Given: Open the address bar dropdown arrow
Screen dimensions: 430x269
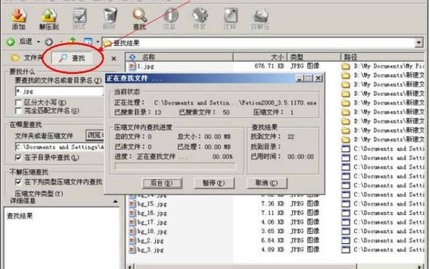Looking at the screenshot, I should (419, 43).
